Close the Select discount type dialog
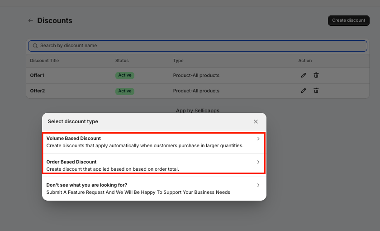Screen dimensions: 380x231 [x=256, y=121]
